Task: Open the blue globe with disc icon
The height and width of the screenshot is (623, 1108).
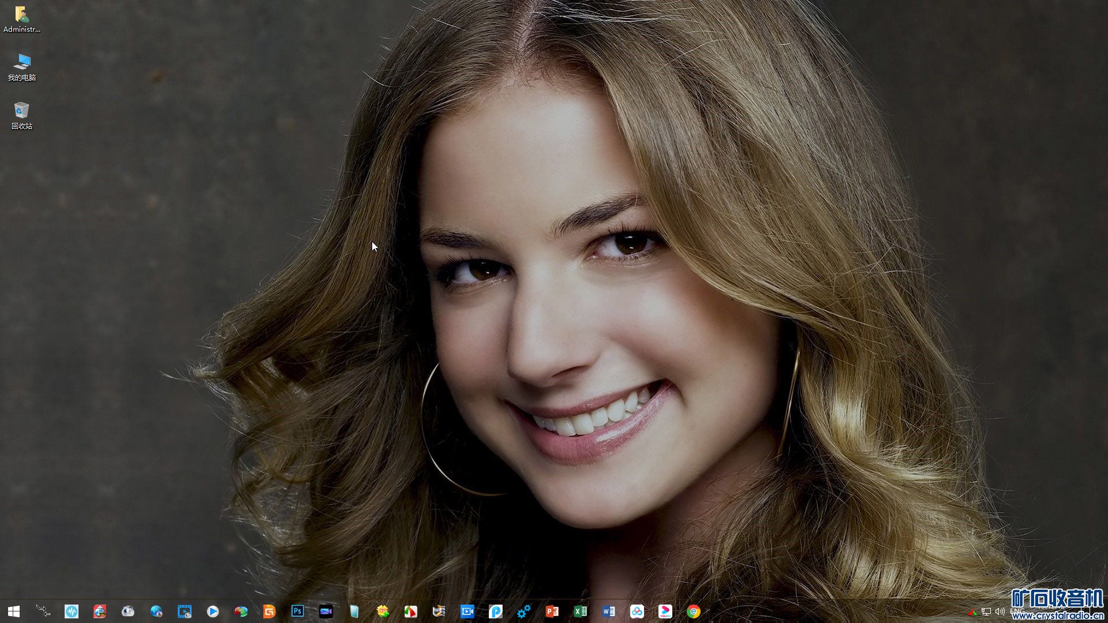Action: pos(156,611)
